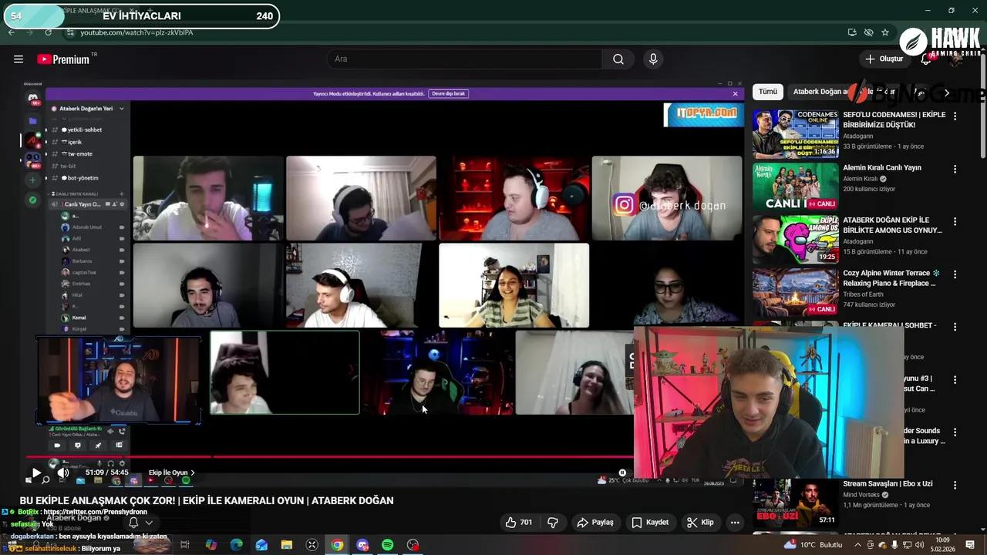Click the YouTube search magnifier button

(x=618, y=59)
